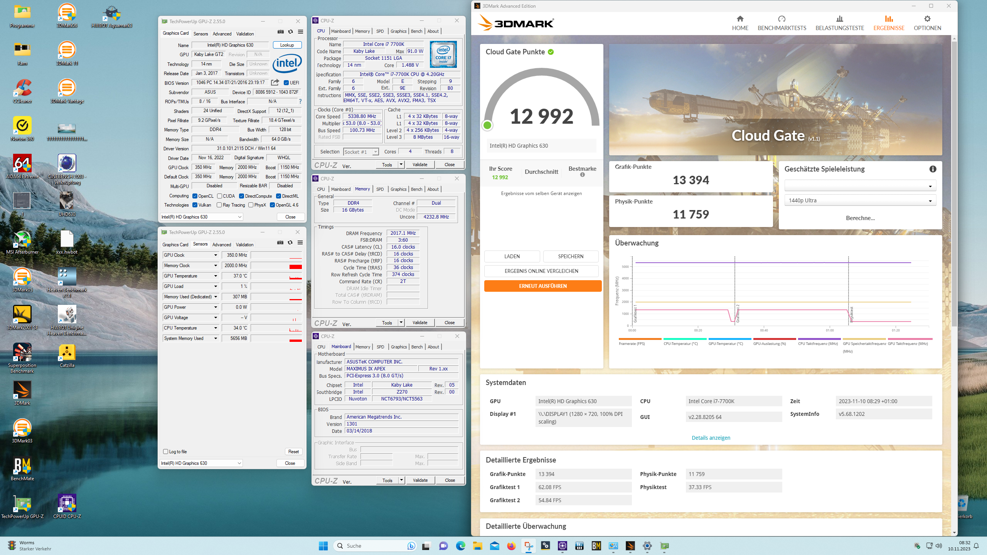
Task: Toggle the Ray Tracing checkbox
Action: pyautogui.click(x=219, y=205)
